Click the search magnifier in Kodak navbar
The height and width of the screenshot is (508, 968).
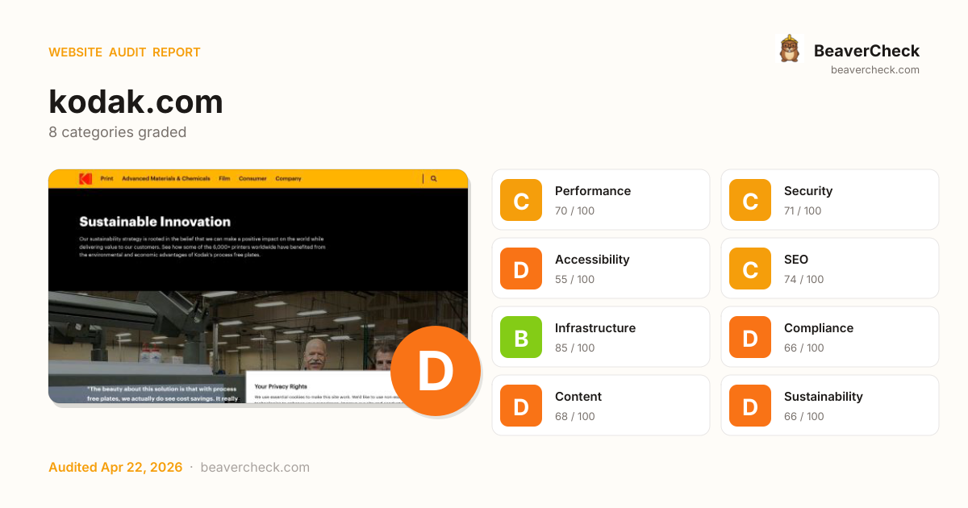(x=434, y=179)
